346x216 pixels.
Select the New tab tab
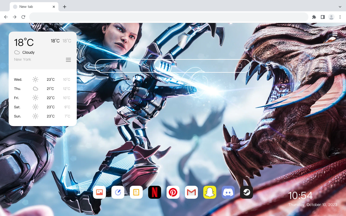click(34, 7)
